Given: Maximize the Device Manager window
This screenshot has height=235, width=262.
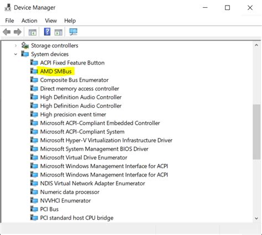Looking at the screenshot, I should [227, 8].
